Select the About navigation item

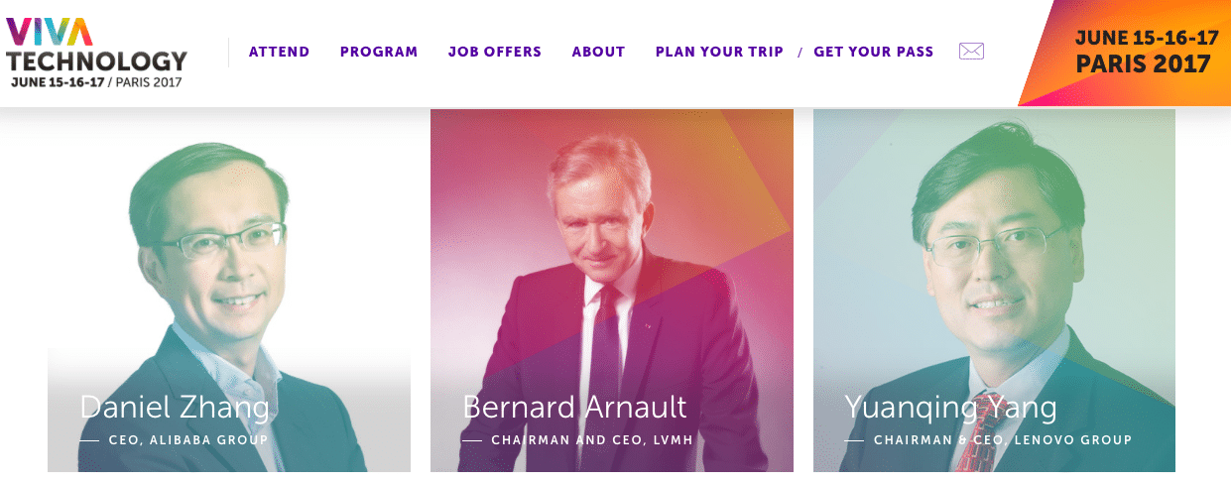[598, 52]
